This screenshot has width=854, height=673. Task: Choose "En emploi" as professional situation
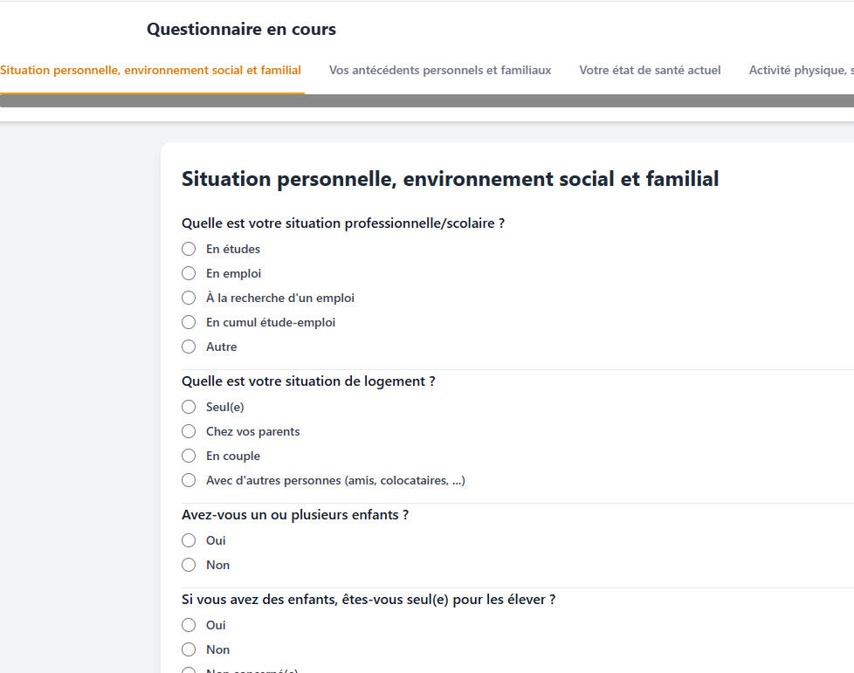click(x=189, y=273)
